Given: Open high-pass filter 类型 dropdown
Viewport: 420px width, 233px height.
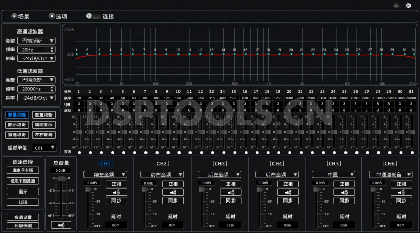Looking at the screenshot, I should 36,41.
